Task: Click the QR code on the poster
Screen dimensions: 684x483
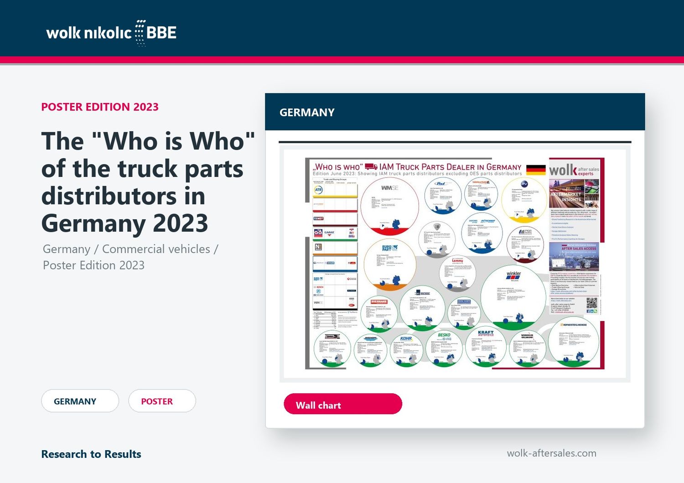Action: point(591,303)
